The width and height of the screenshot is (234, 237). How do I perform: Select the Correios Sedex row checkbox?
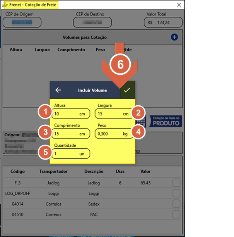point(176,204)
